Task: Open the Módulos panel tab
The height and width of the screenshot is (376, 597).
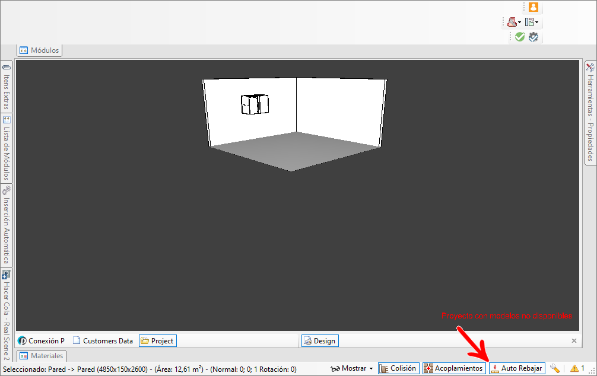Action: [x=40, y=50]
